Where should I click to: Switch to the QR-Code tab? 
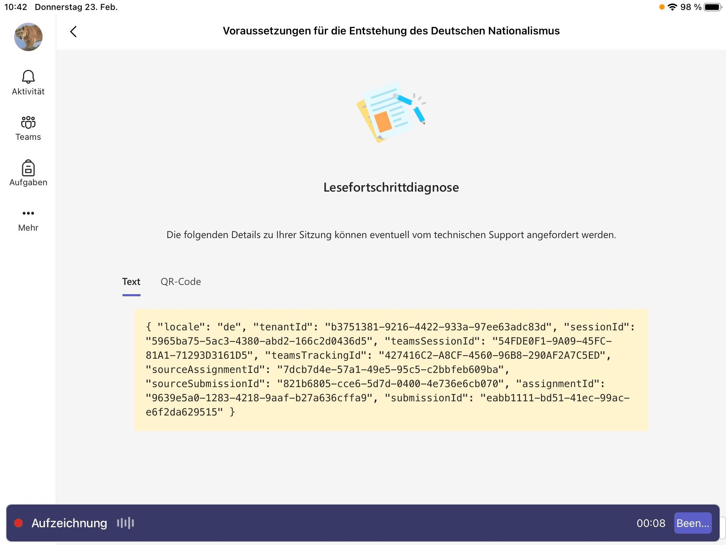point(180,282)
